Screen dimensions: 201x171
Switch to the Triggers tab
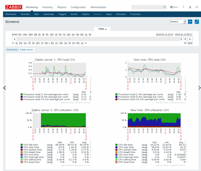(62, 14)
